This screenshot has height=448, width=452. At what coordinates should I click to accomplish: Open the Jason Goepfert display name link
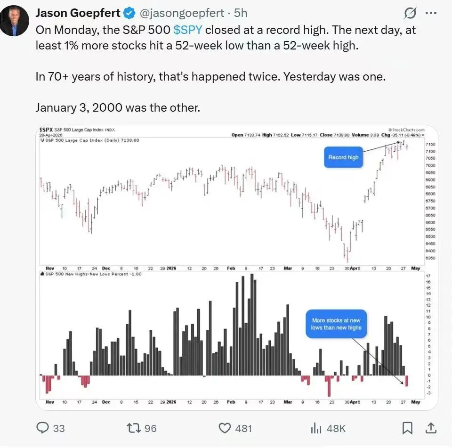click(78, 13)
